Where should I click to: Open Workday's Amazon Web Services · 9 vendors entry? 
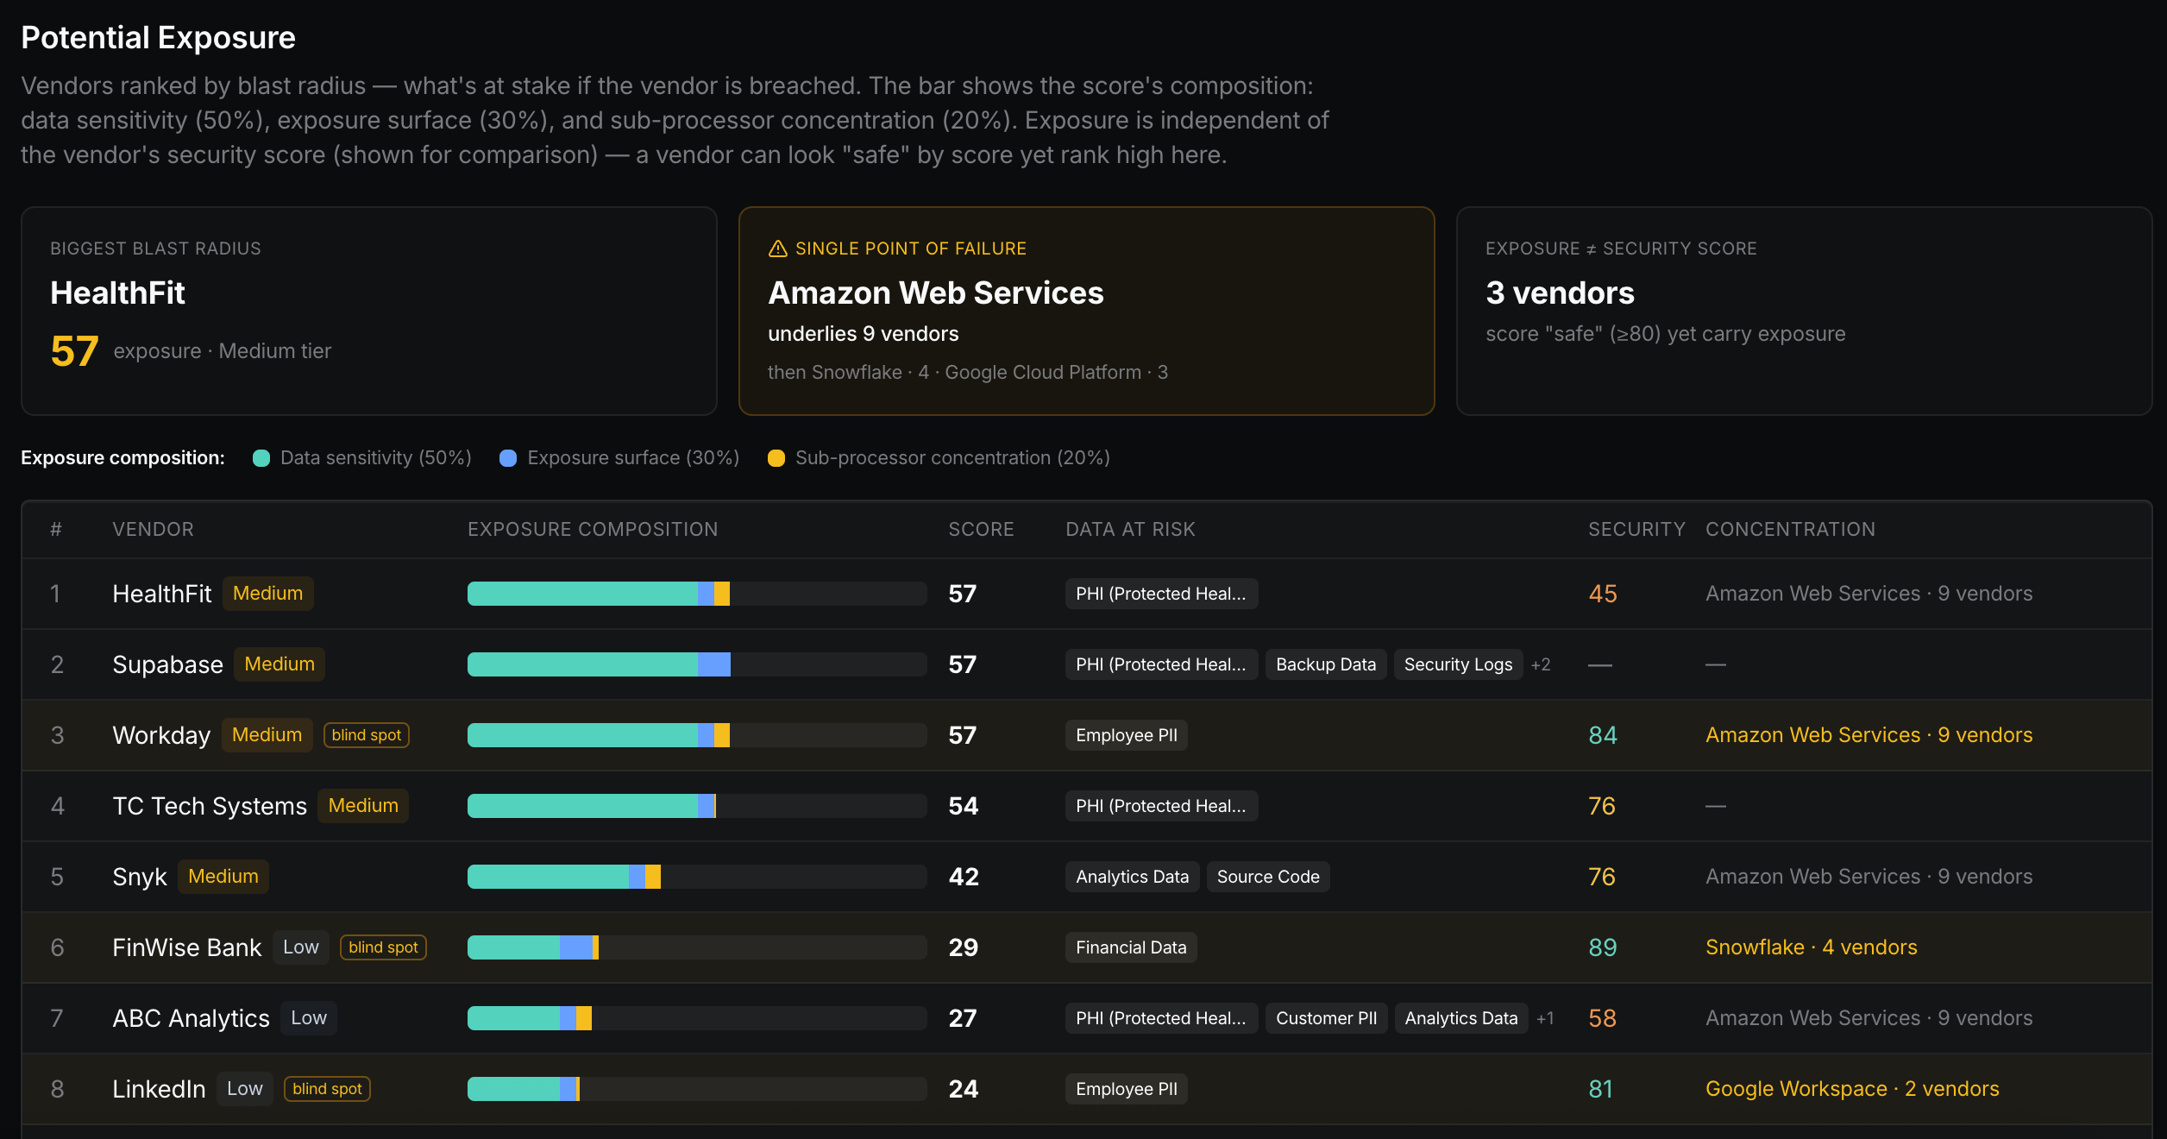1869,735
